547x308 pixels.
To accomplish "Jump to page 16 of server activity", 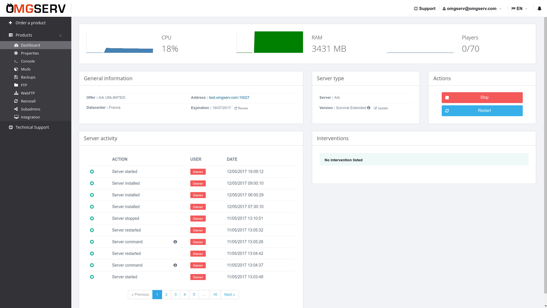I will [215, 295].
